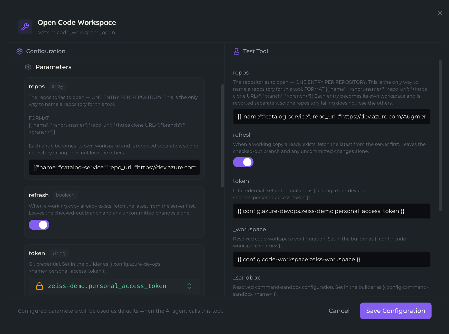Click the Parameters panel scrollbar
This screenshot has height=334, width=449.
[223, 136]
